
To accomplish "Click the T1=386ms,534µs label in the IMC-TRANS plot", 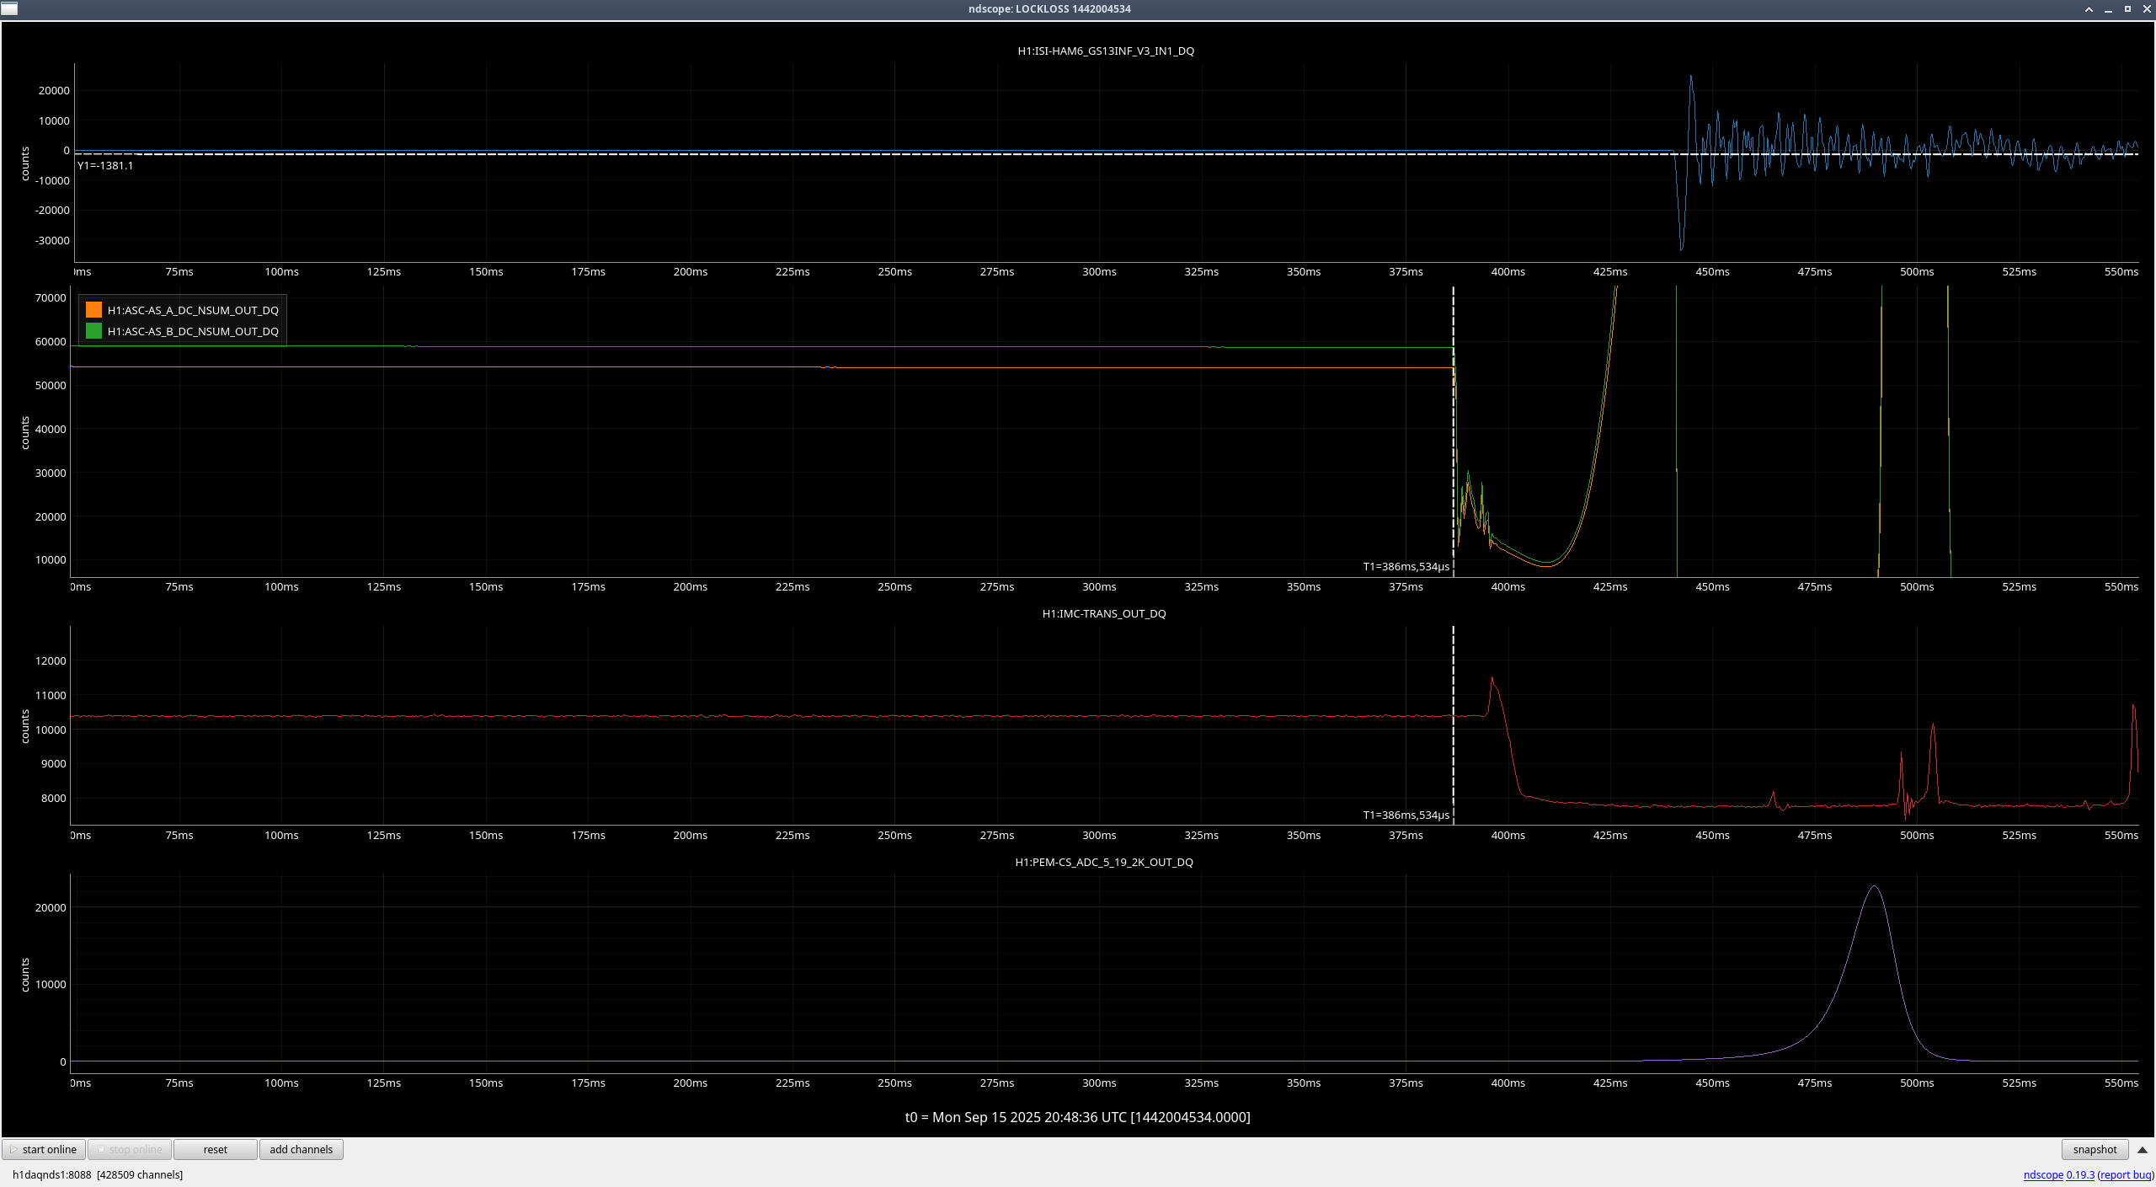I will point(1406,815).
